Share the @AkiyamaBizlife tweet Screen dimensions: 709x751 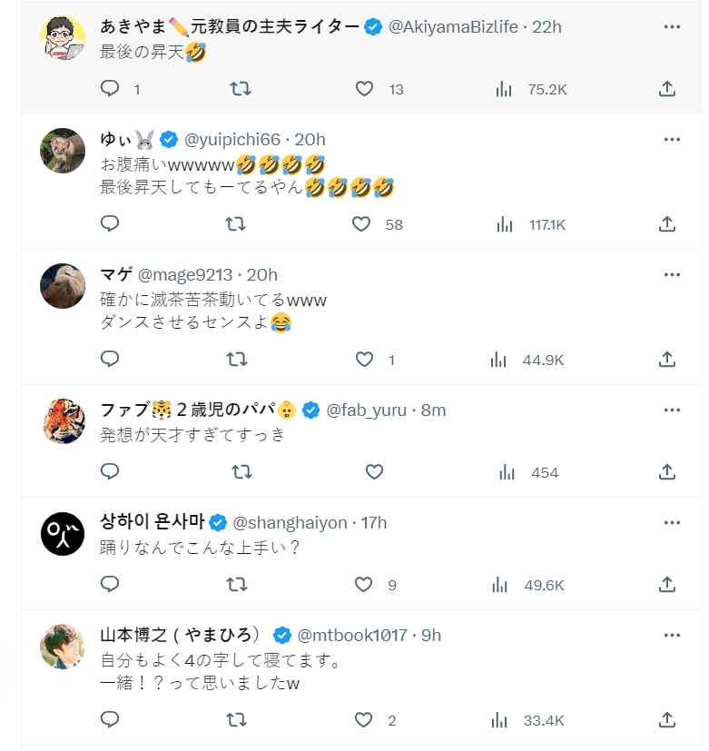pyautogui.click(x=666, y=88)
